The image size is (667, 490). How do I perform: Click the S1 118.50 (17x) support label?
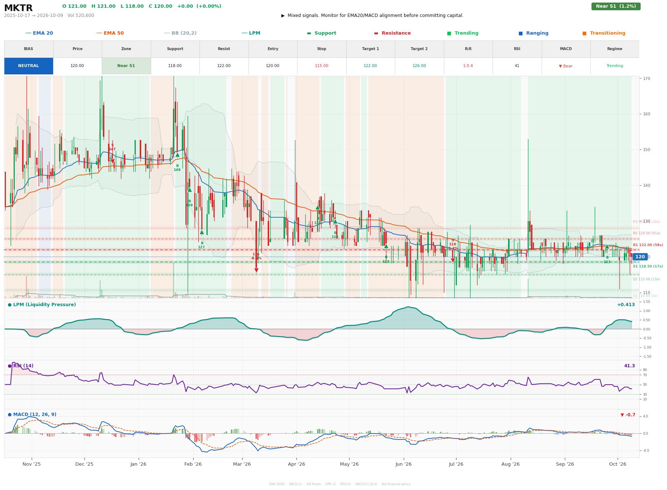[648, 266]
